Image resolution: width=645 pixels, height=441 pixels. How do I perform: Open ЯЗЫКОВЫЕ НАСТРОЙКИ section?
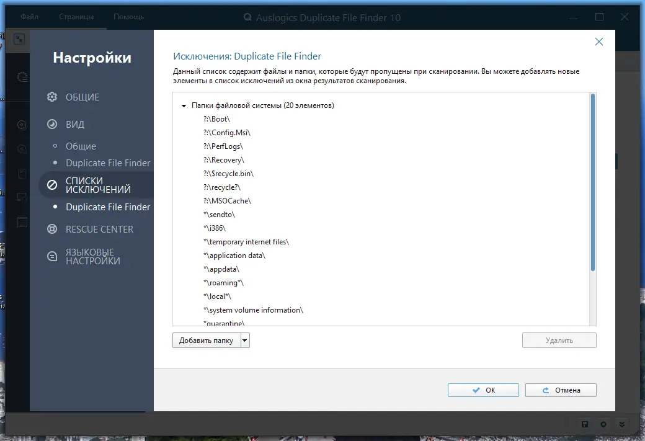click(x=93, y=257)
